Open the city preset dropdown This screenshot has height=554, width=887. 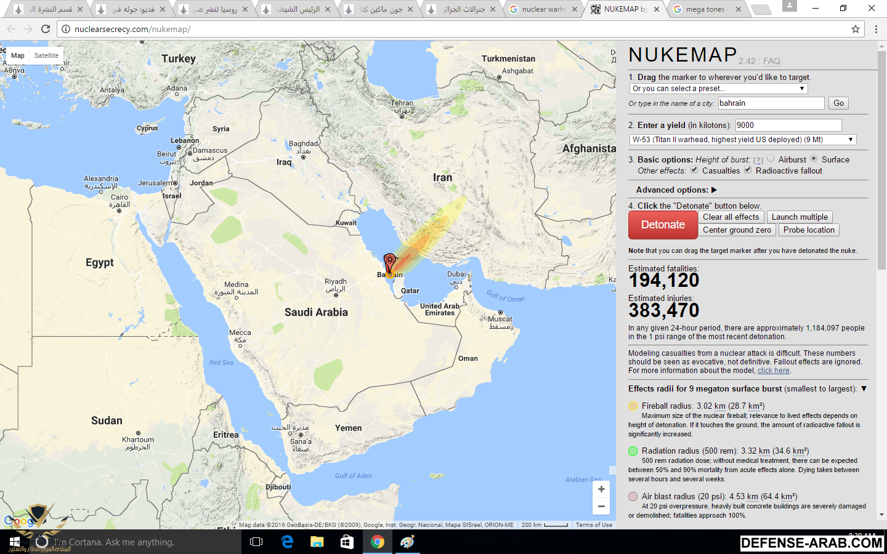pyautogui.click(x=718, y=89)
